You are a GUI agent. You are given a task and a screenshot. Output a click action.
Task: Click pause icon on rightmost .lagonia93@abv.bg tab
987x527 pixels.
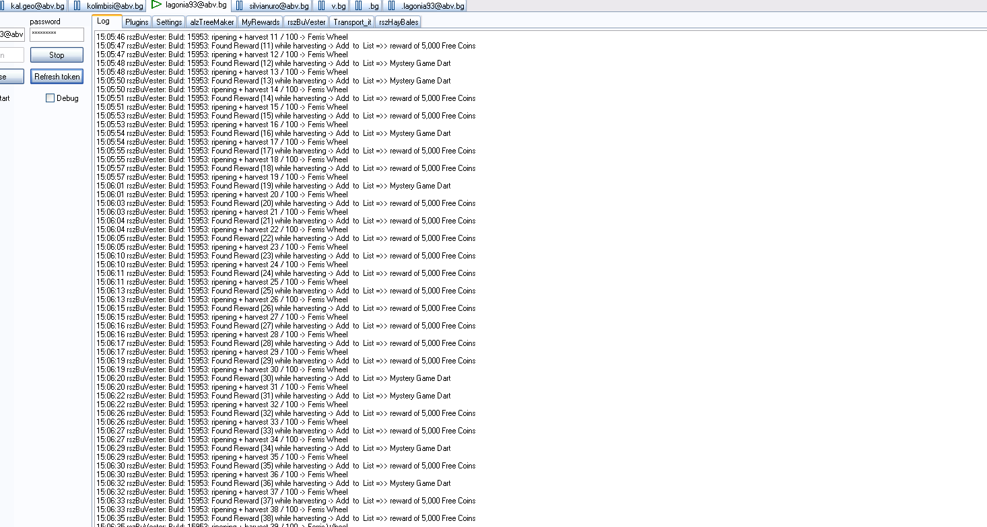pos(391,6)
